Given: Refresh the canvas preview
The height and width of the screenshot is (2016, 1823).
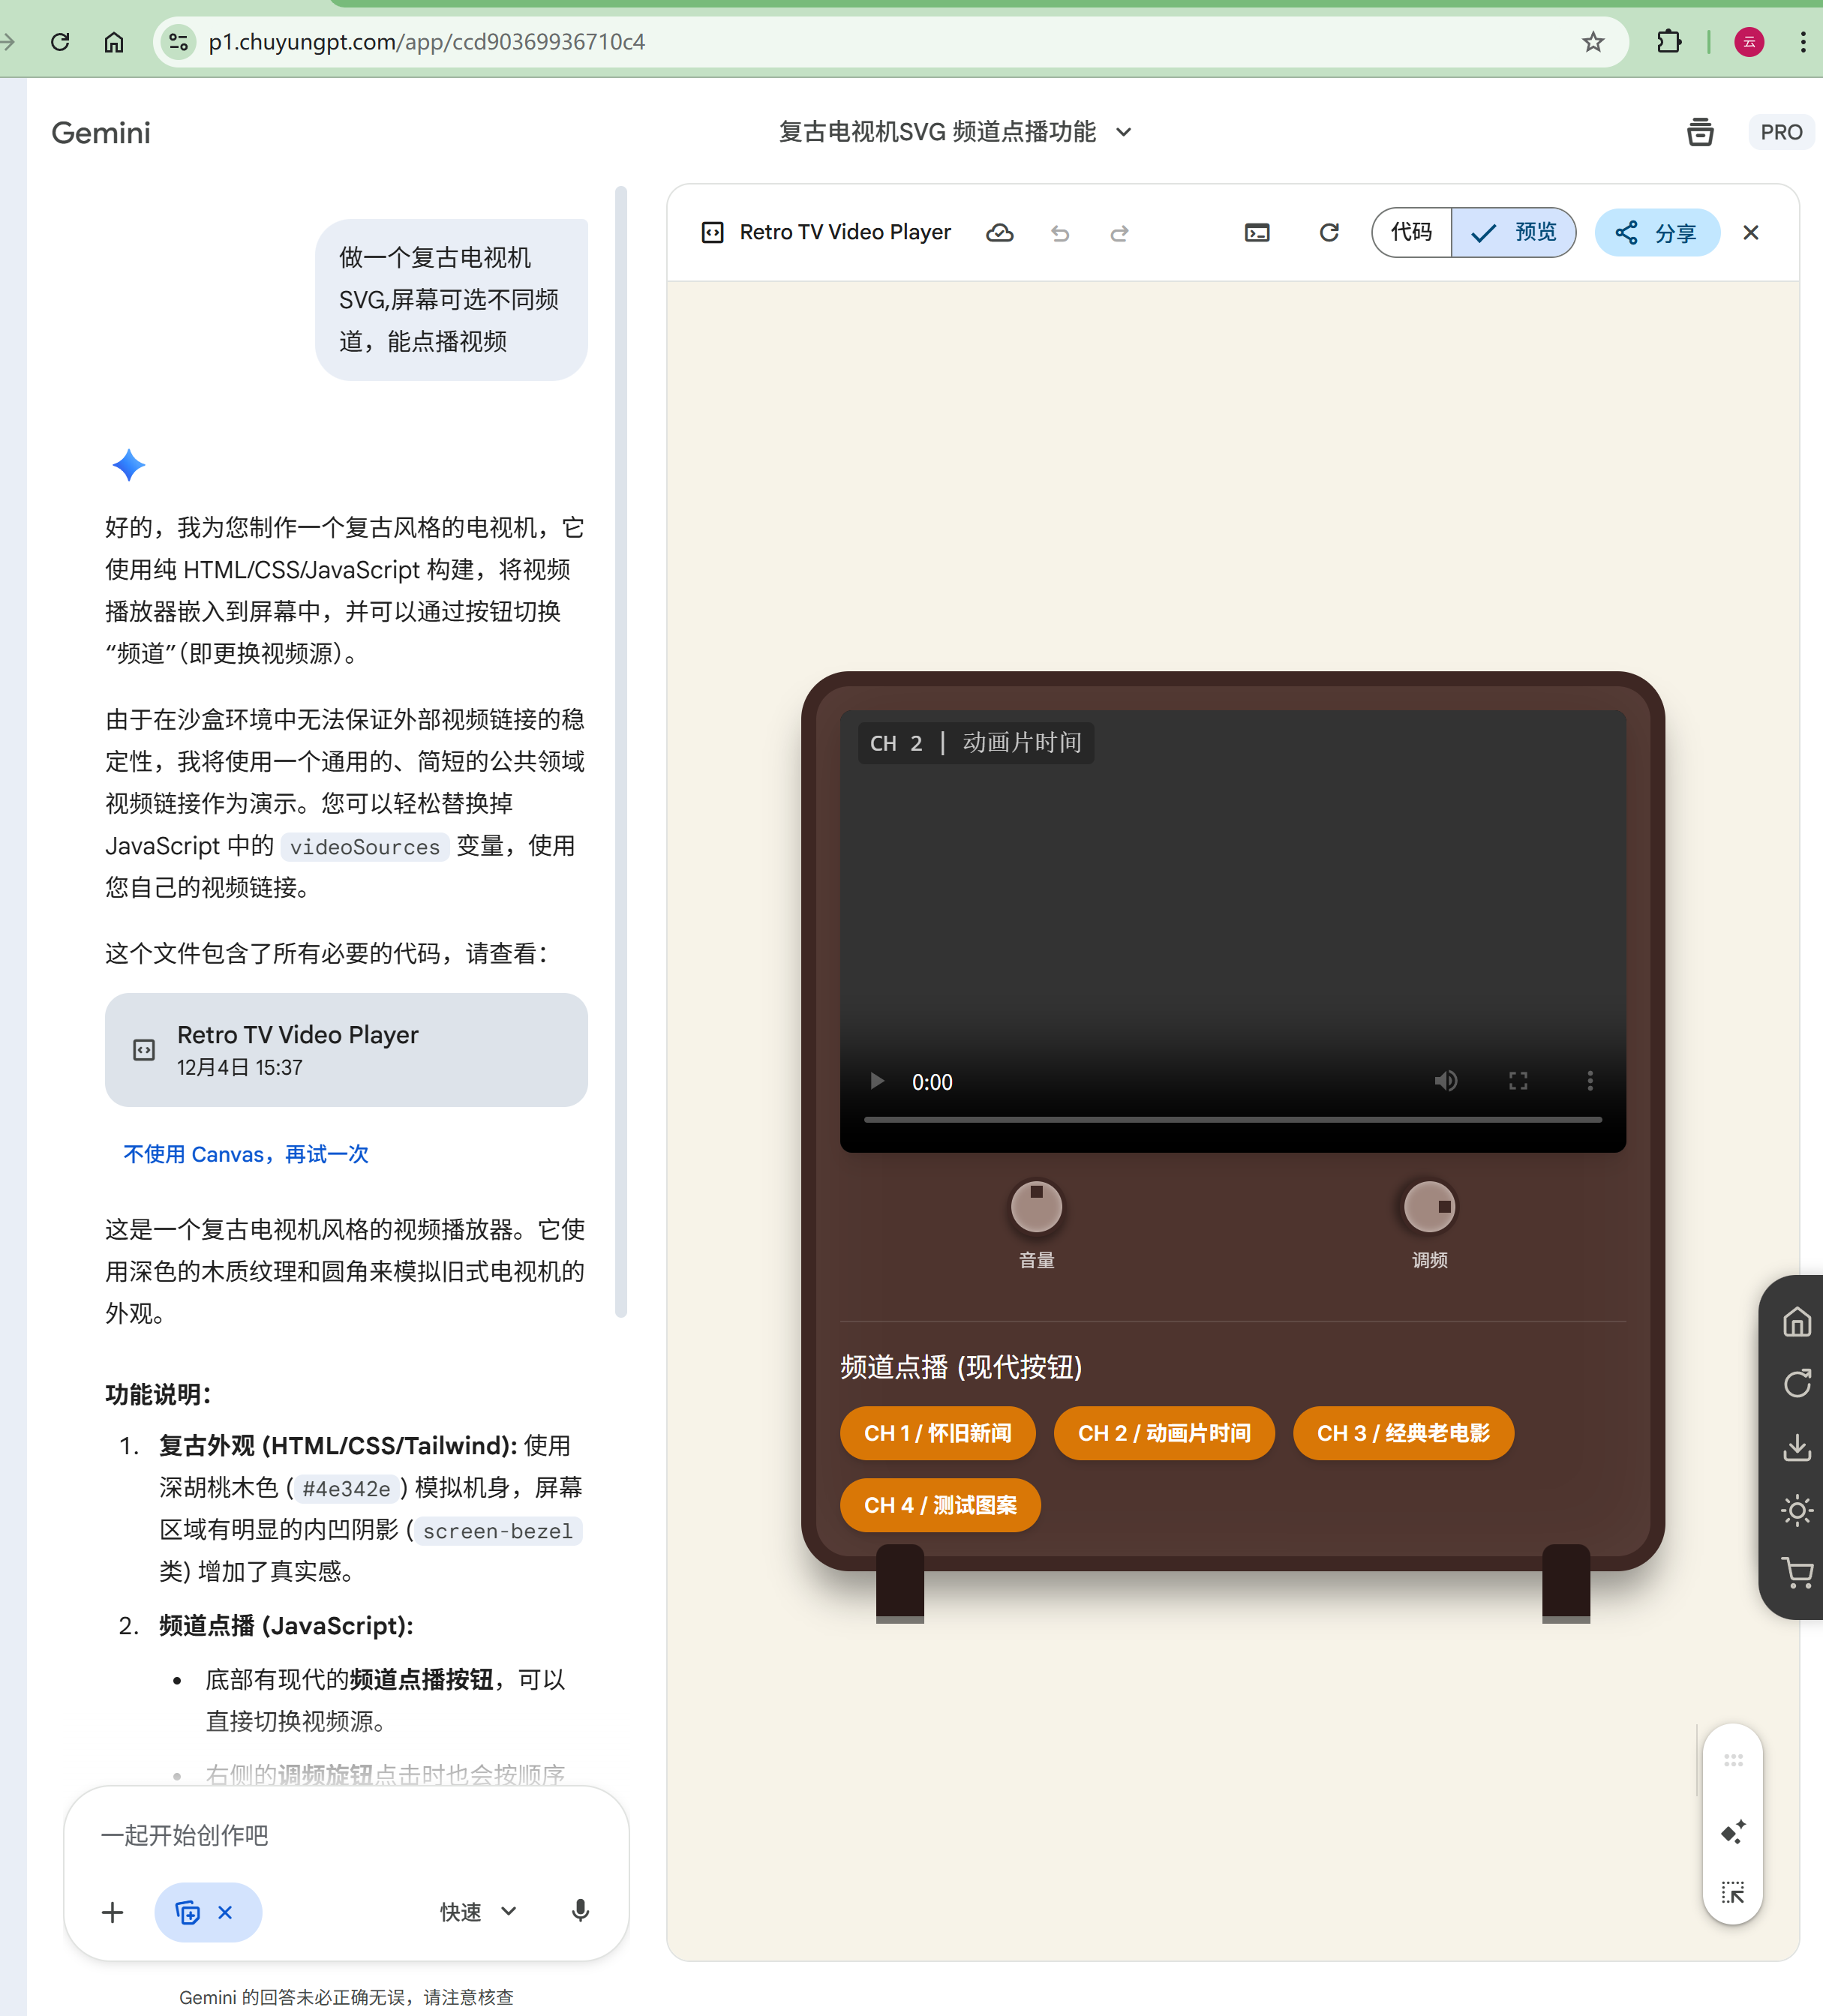Looking at the screenshot, I should point(1328,233).
